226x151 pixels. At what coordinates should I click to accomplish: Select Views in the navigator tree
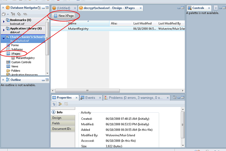(x=15, y=66)
